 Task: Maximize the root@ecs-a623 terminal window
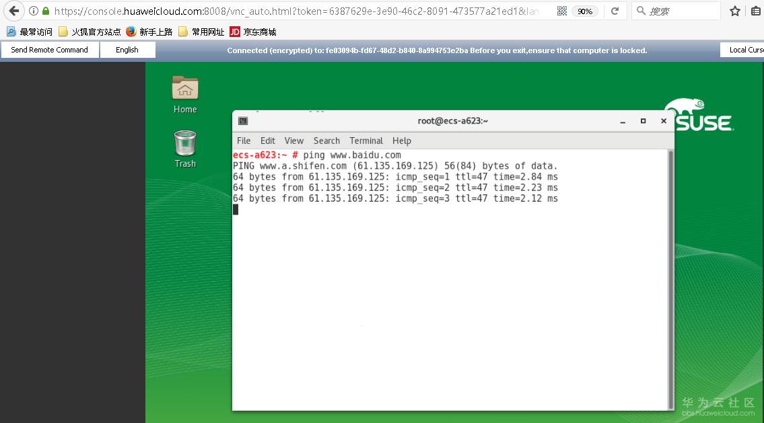(643, 121)
